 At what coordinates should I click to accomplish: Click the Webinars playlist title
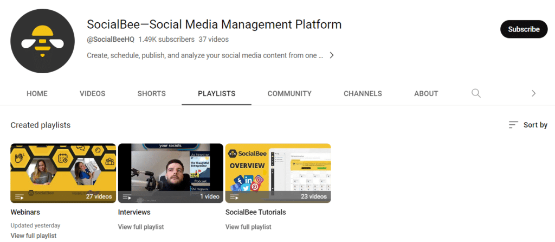(x=25, y=212)
